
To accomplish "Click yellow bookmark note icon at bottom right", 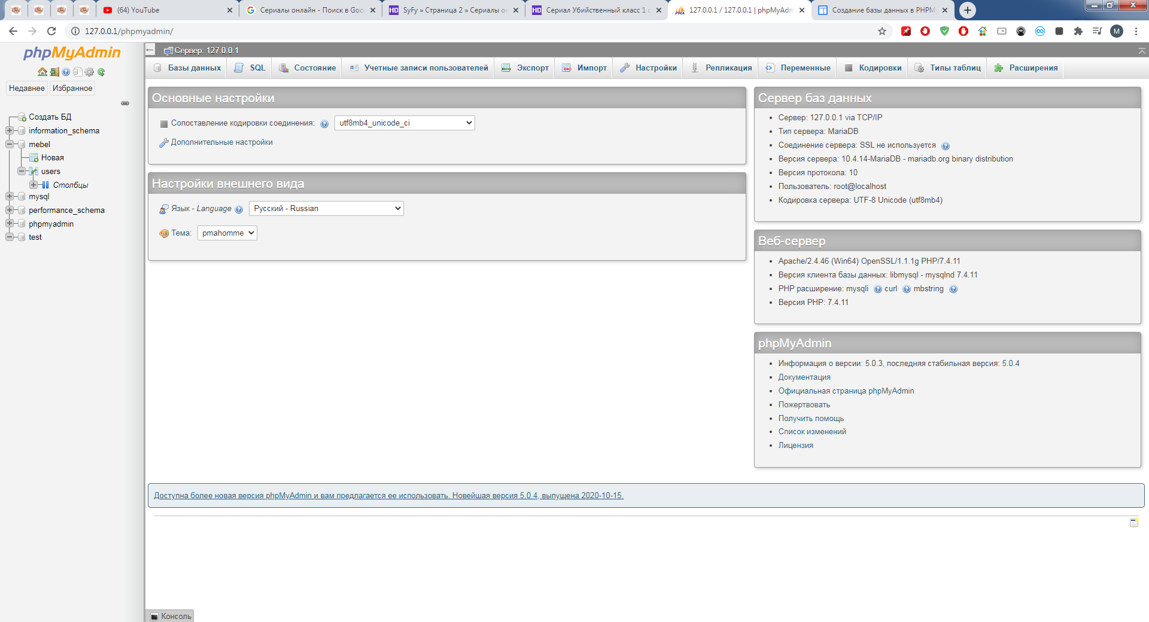I will (x=1134, y=523).
